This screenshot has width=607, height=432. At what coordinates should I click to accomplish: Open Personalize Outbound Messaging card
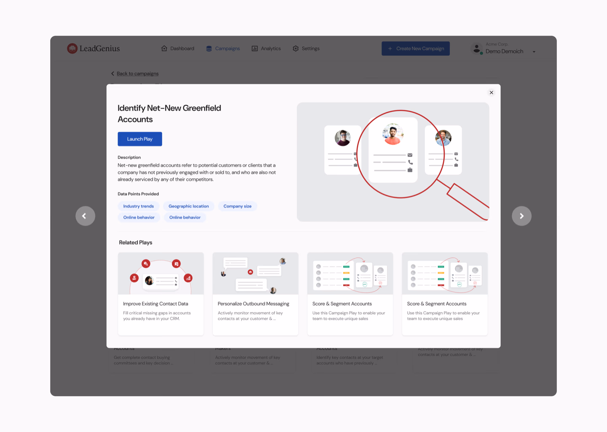(x=255, y=294)
